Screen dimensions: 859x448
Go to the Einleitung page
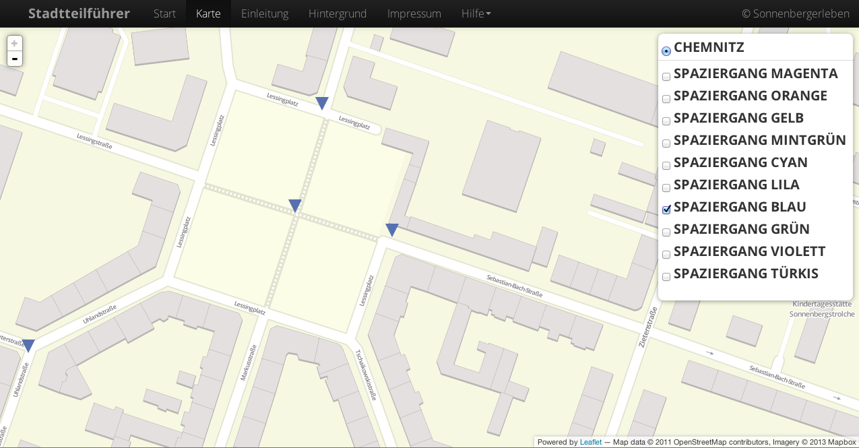coord(264,13)
